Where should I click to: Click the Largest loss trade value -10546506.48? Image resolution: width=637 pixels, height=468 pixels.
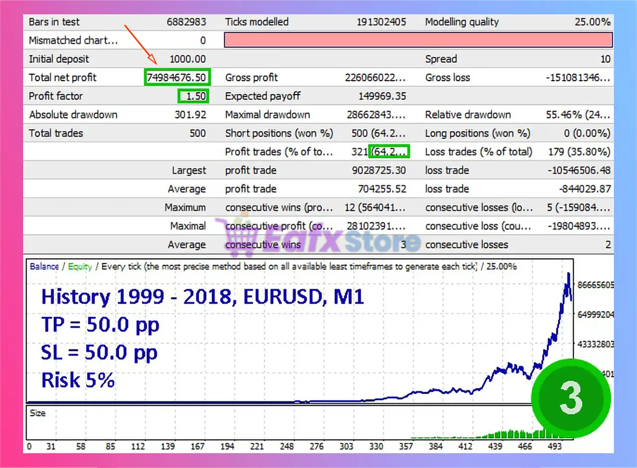579,170
